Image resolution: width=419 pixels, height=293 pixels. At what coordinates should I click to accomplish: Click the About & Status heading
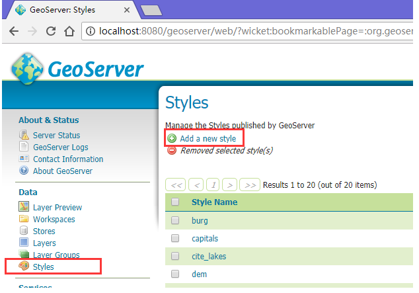click(x=49, y=120)
